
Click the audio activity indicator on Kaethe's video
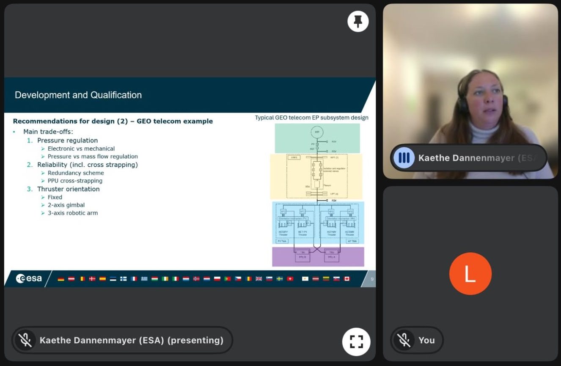tap(404, 158)
